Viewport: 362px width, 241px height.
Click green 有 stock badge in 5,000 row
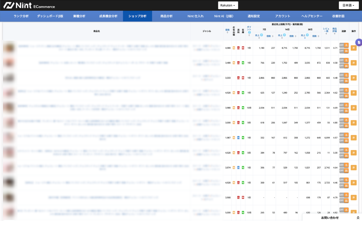tap(243, 213)
